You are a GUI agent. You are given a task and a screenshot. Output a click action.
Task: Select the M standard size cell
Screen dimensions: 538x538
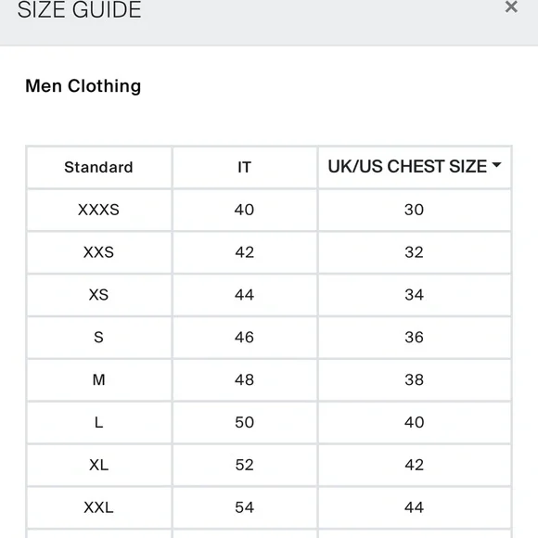[99, 380]
